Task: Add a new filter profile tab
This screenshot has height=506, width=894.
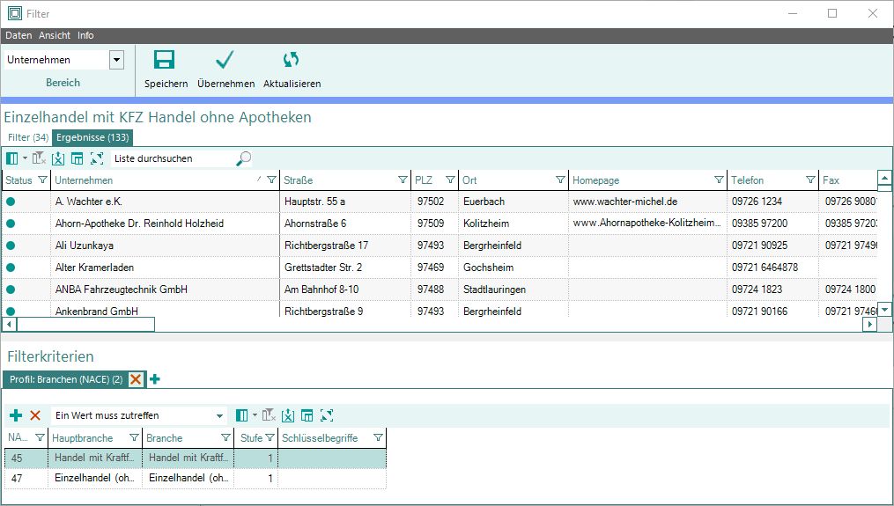Action: [155, 379]
